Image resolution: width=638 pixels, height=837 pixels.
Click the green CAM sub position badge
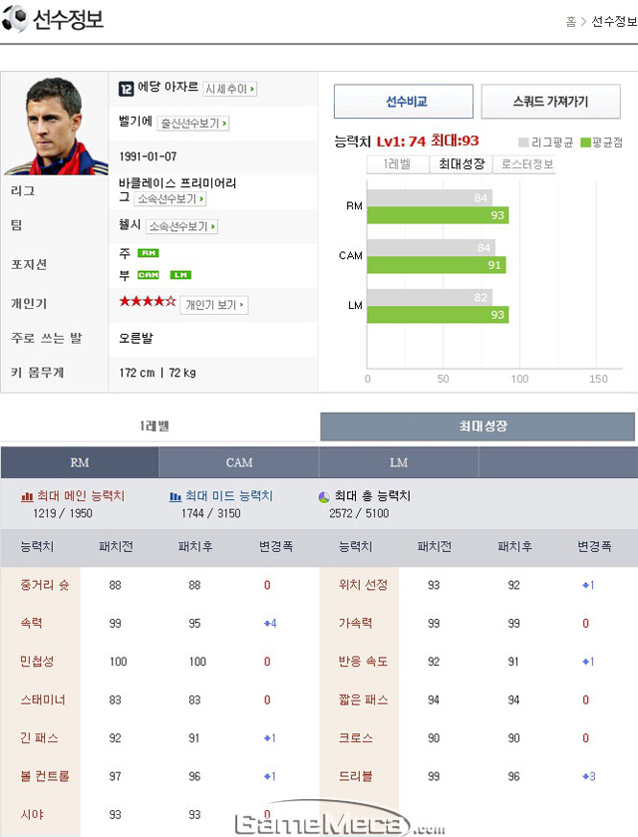(x=148, y=275)
